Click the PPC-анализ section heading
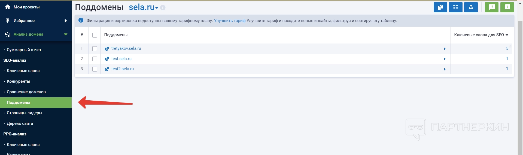This screenshot has height=155, width=523. coord(15,134)
